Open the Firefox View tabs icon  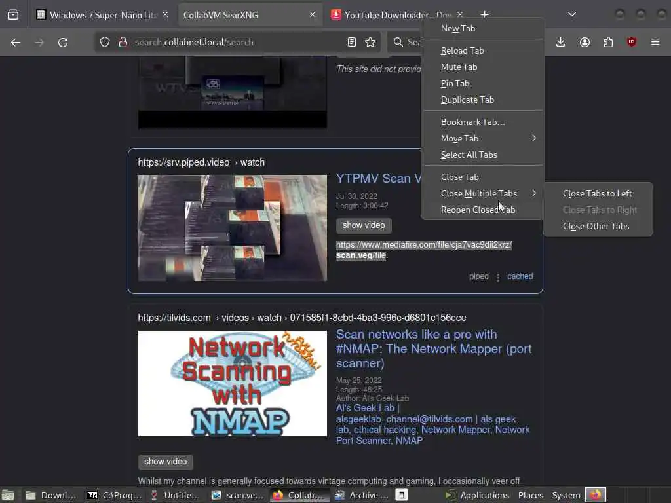coord(13,15)
